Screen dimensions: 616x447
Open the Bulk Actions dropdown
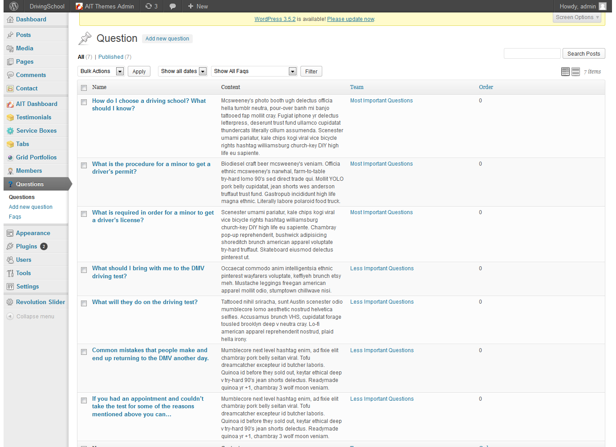(101, 71)
